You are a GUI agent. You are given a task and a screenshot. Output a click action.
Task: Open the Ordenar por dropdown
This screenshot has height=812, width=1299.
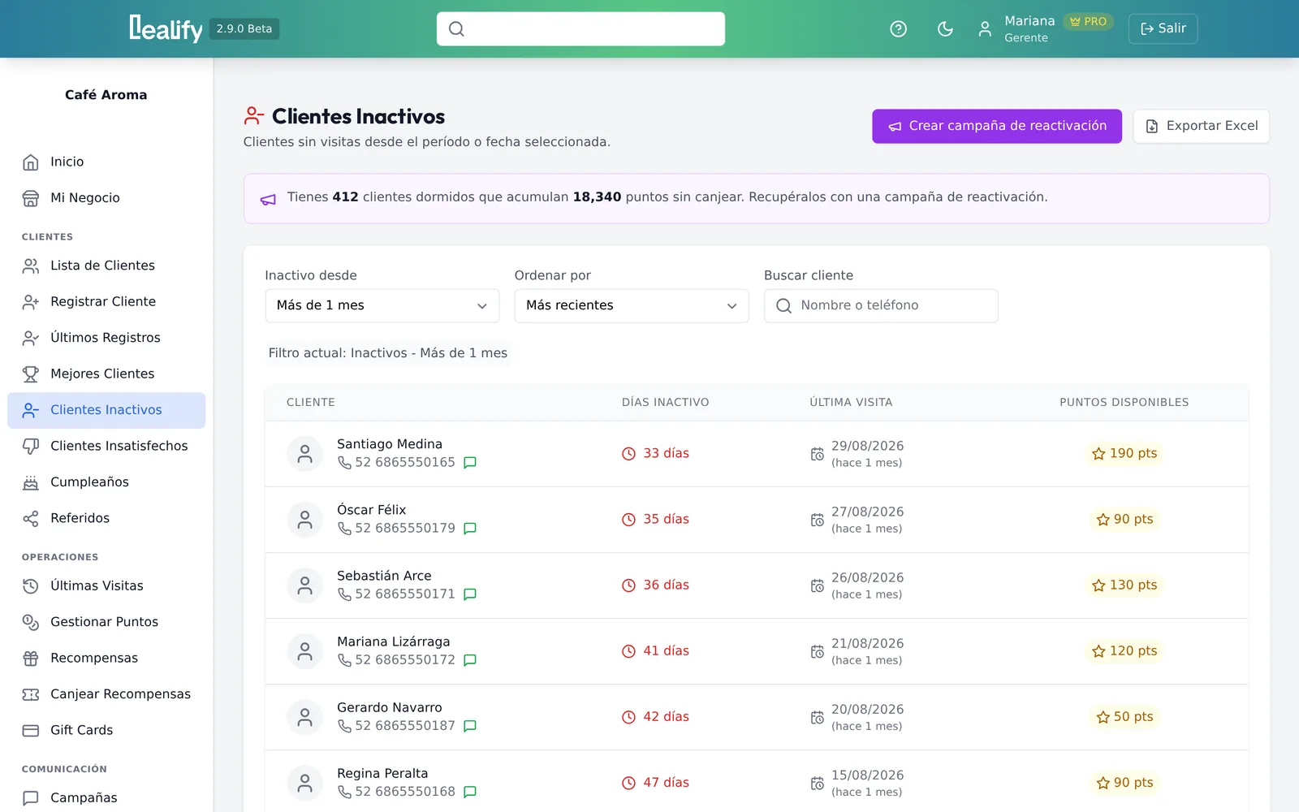point(632,306)
